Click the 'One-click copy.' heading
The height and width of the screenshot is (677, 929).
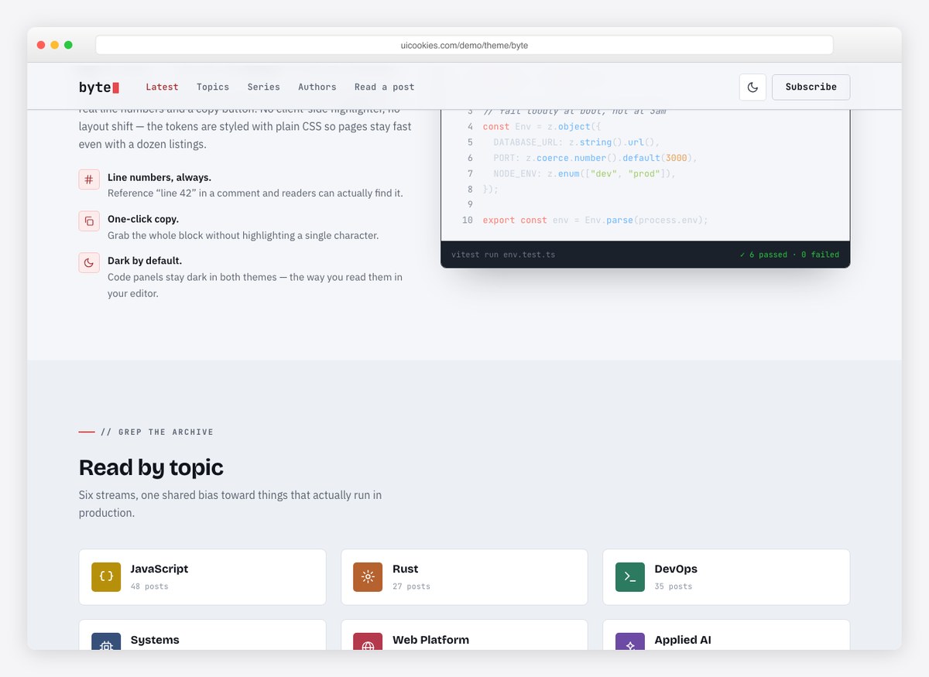[x=143, y=219]
